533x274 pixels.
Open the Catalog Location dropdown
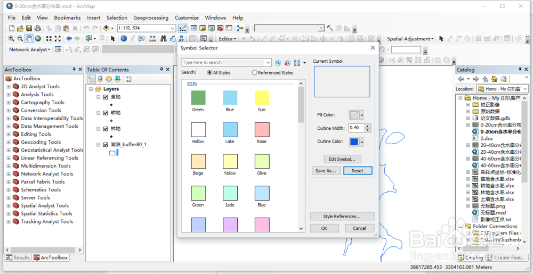(524, 89)
